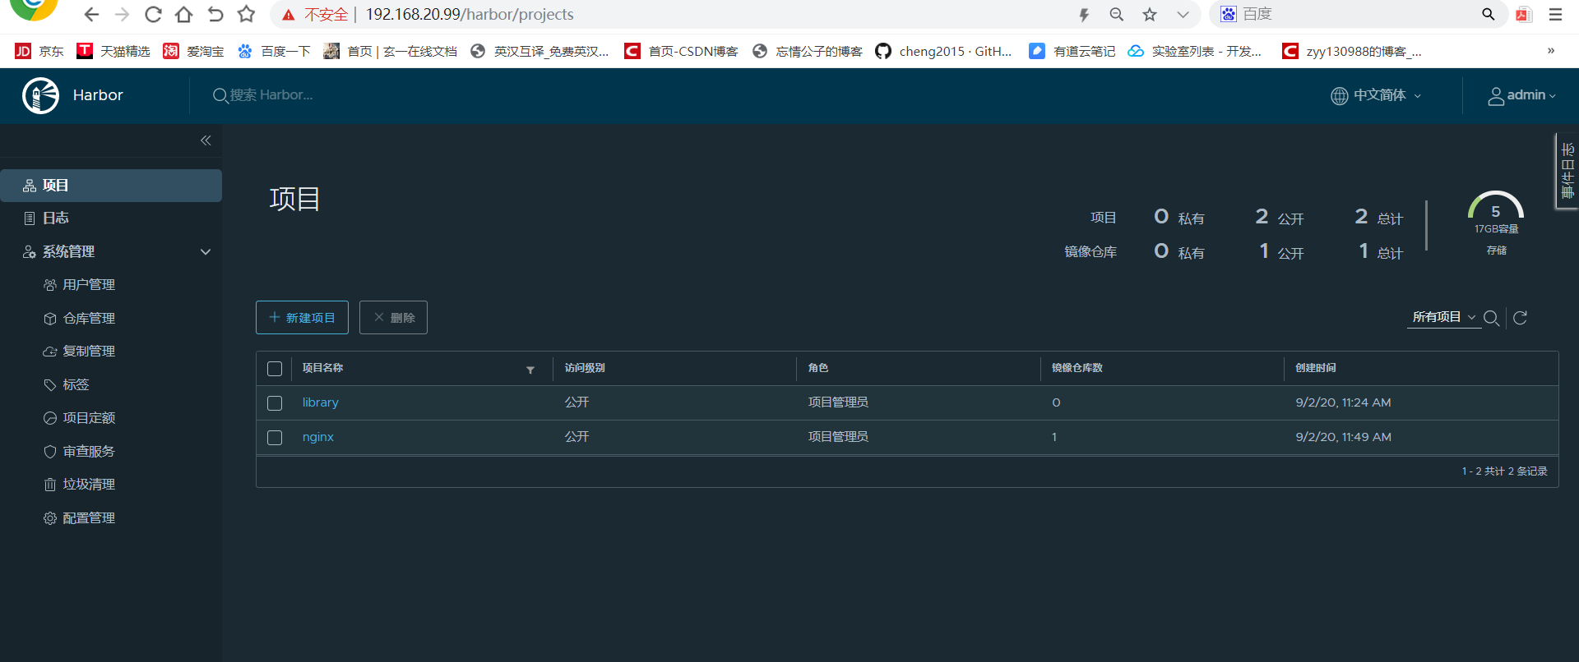1579x662 pixels.
Task: Sort by the 镜像仓库数 column header
Action: click(x=1077, y=368)
